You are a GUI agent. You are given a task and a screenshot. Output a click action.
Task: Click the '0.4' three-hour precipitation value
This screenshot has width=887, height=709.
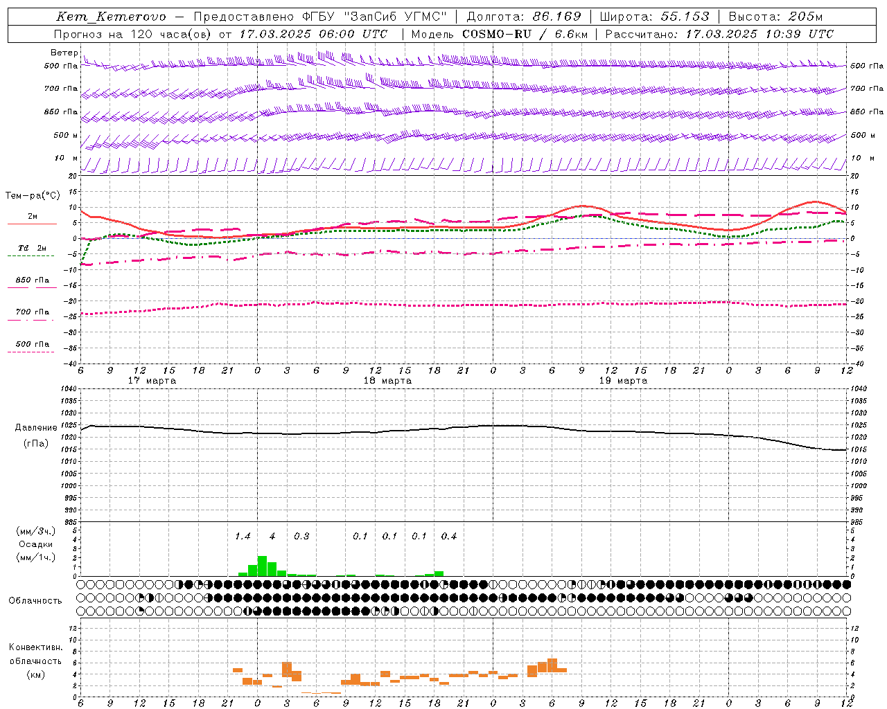[449, 537]
